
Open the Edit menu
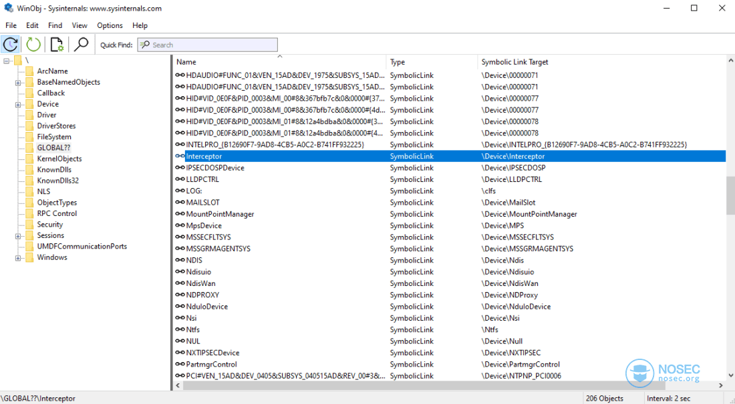coord(32,25)
